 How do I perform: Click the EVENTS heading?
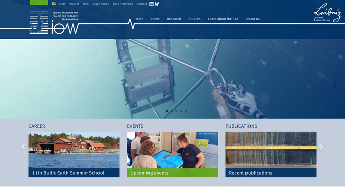[135, 126]
